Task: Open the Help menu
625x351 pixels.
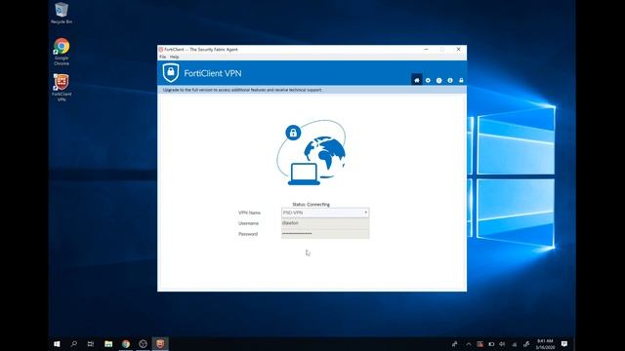Action: point(174,57)
